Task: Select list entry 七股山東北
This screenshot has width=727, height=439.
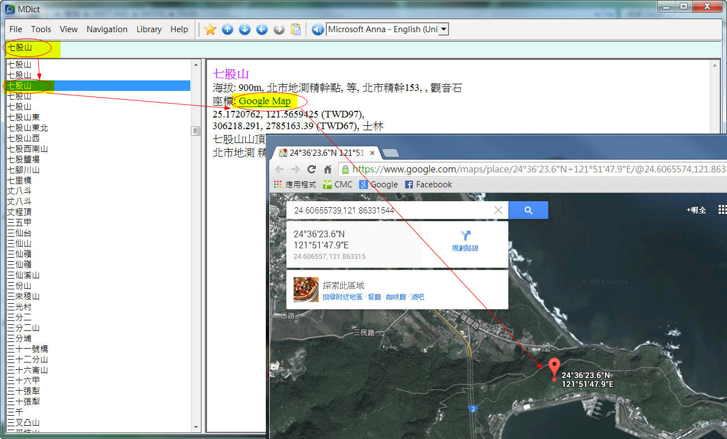Action: [28, 128]
